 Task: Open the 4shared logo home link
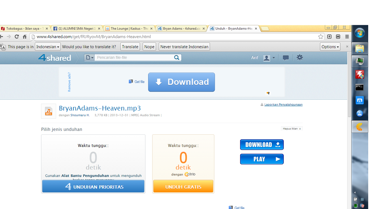tap(55, 57)
